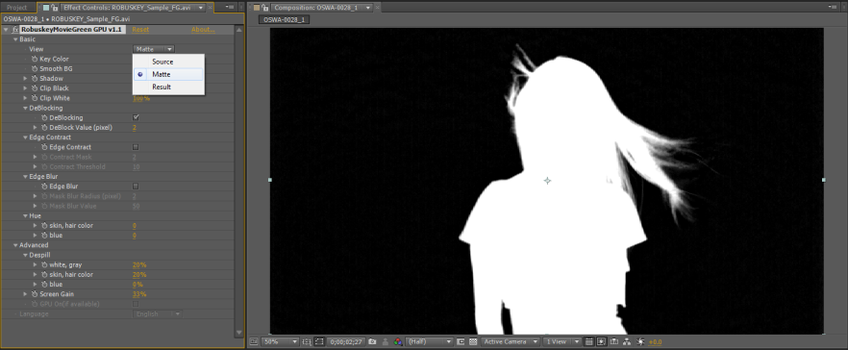The width and height of the screenshot is (848, 350).
Task: Click the Clip White stopwatch icon
Action: coord(34,98)
